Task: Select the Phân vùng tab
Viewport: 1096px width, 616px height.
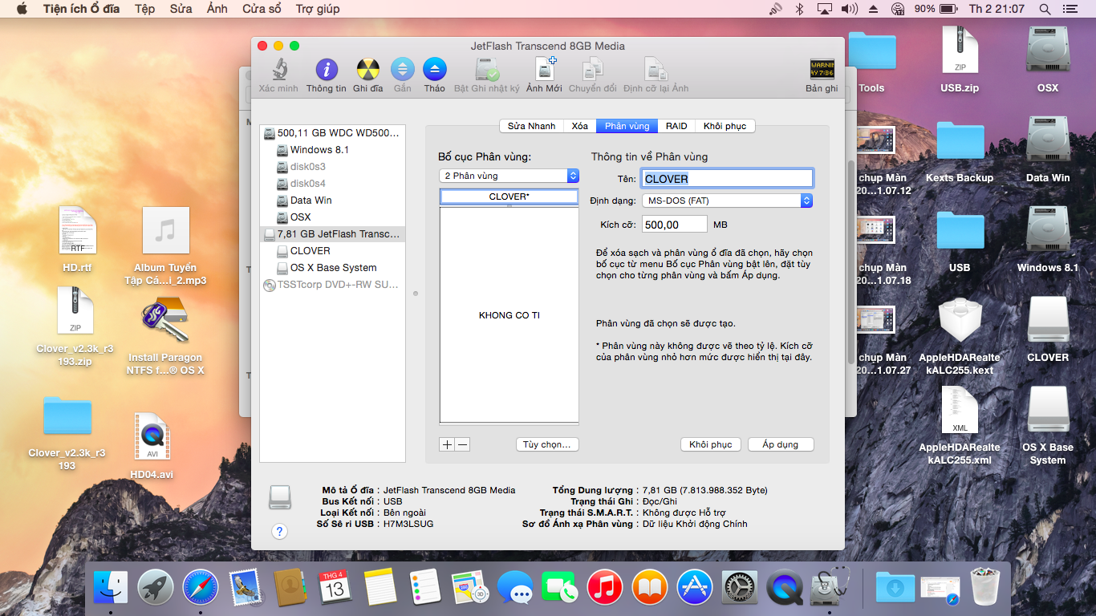Action: point(627,126)
